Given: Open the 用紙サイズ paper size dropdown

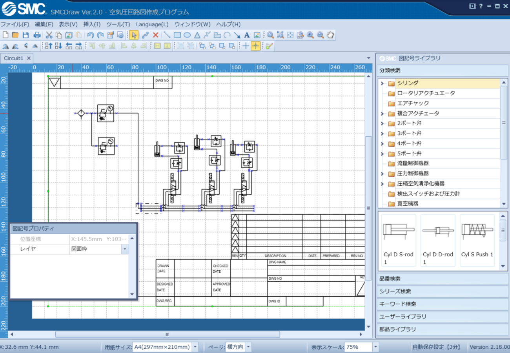Looking at the screenshot, I should coord(195,347).
